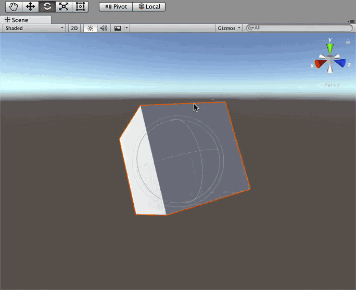The height and width of the screenshot is (290, 356).
Task: Toggle scene audio speaker icon
Action: (104, 28)
